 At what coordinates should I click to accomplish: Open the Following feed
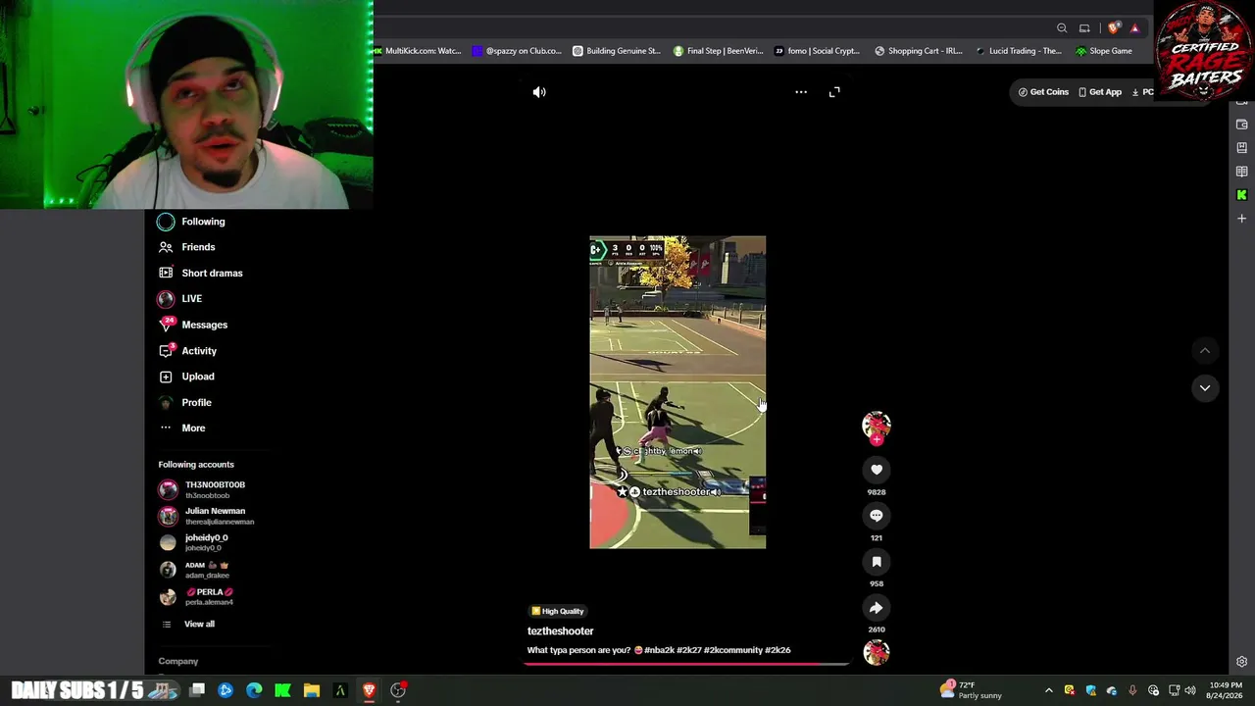(192, 222)
